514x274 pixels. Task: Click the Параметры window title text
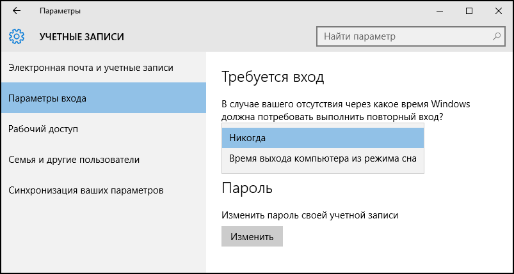pyautogui.click(x=60, y=11)
